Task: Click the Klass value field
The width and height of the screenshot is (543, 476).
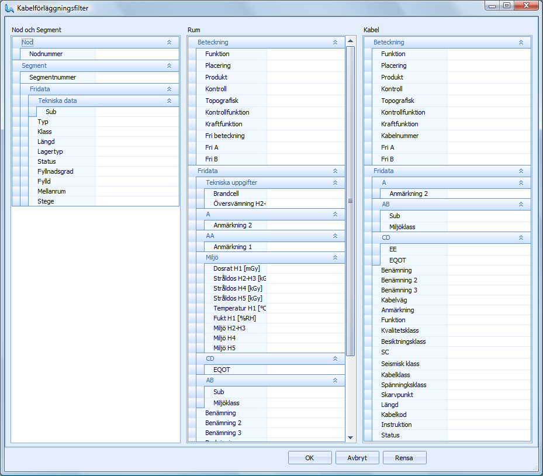Action: click(137, 132)
